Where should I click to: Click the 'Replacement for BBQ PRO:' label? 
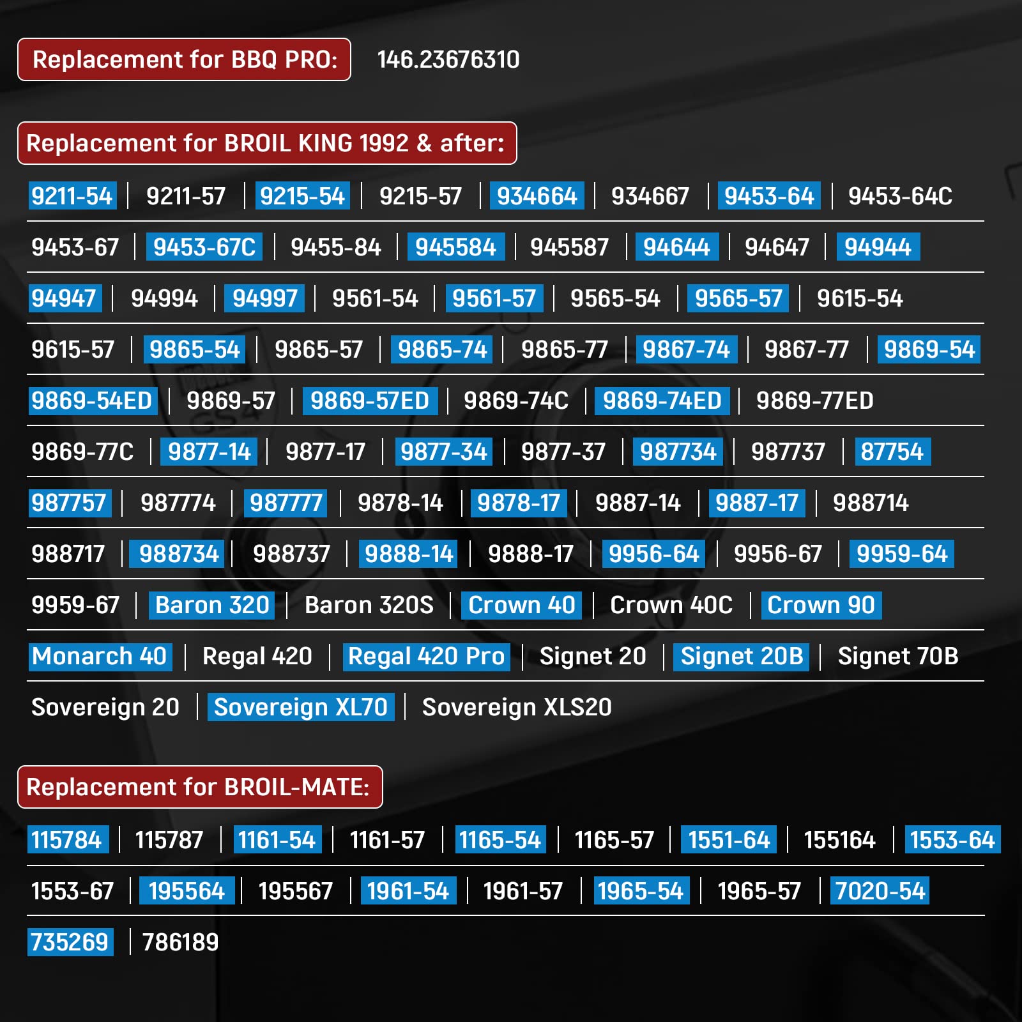[184, 59]
